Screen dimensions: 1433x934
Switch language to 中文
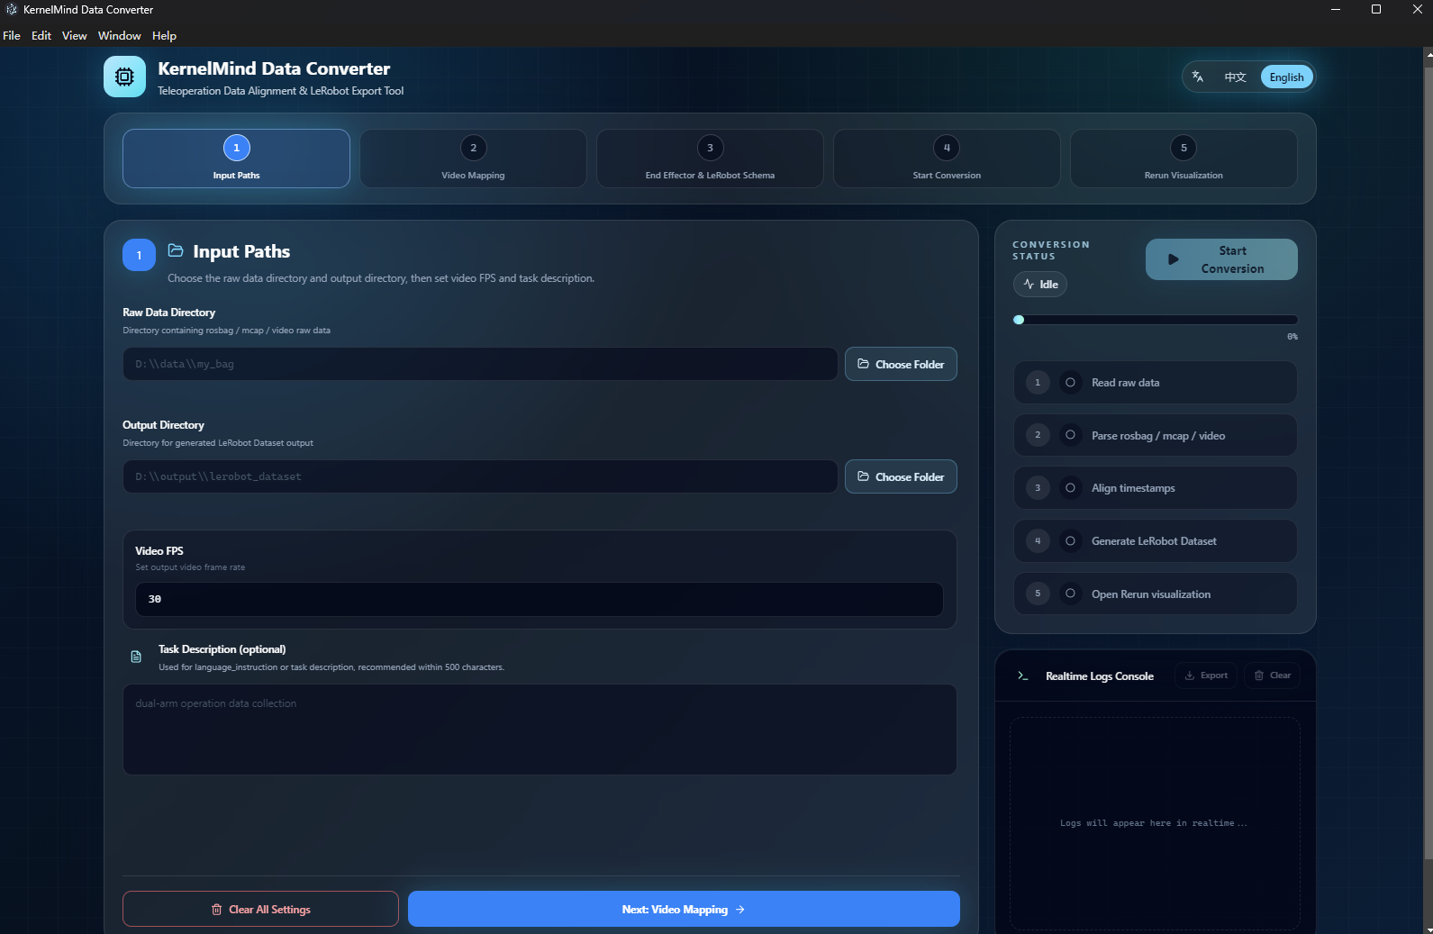click(x=1235, y=77)
